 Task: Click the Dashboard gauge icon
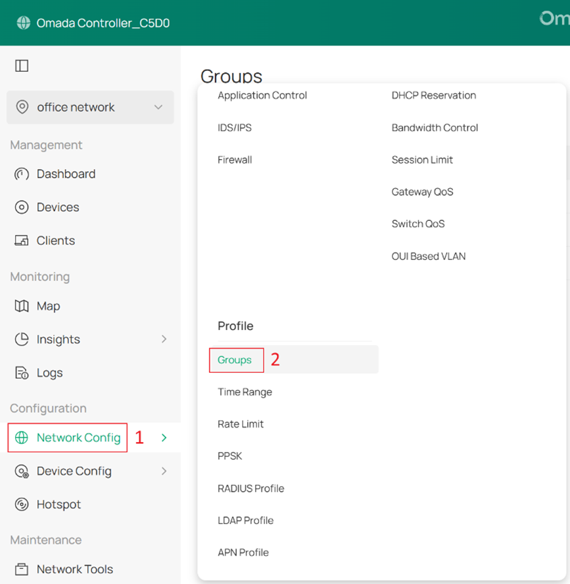pyautogui.click(x=22, y=174)
